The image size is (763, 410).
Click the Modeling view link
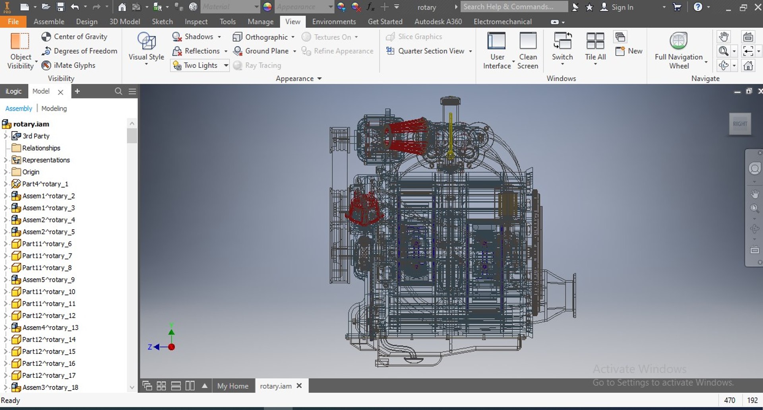pos(54,108)
